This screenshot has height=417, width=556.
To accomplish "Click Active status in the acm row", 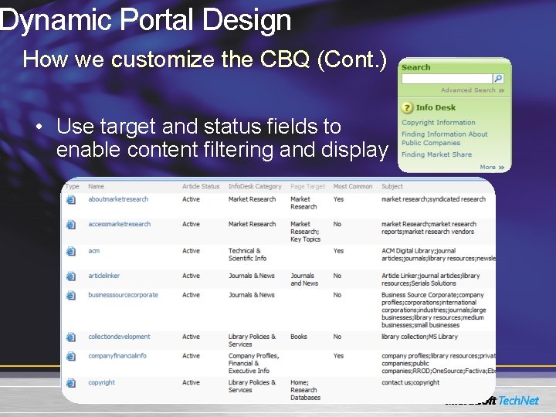I will (x=192, y=251).
